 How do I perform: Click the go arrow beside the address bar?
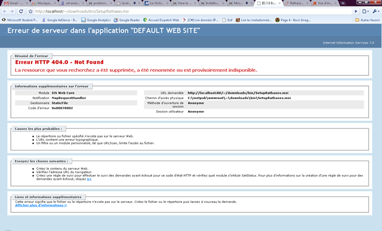point(356,11)
